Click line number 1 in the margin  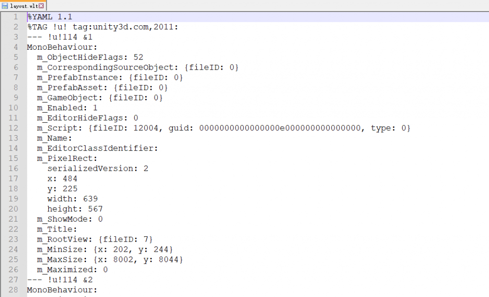click(x=16, y=17)
